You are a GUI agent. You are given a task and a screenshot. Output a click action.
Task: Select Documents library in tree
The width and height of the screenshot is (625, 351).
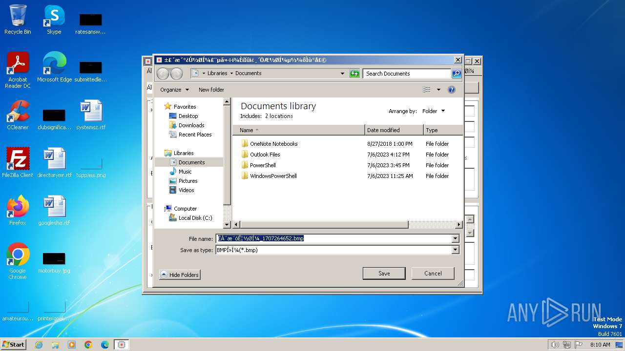point(191,162)
